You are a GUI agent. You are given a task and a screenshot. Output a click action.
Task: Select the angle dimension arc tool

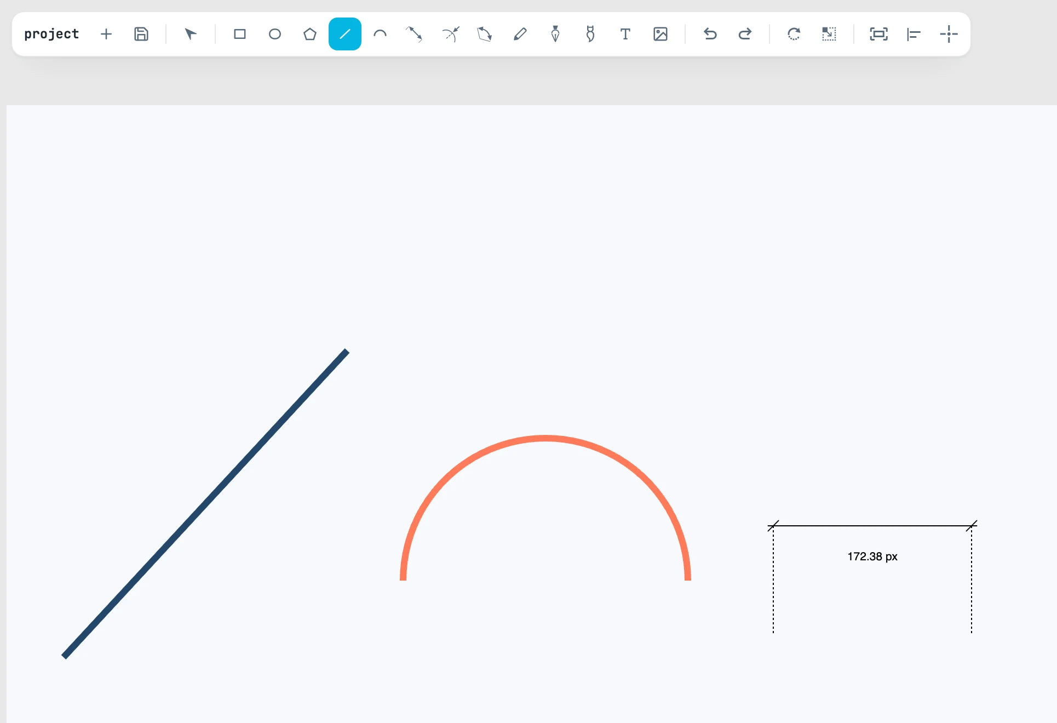pyautogui.click(x=450, y=34)
